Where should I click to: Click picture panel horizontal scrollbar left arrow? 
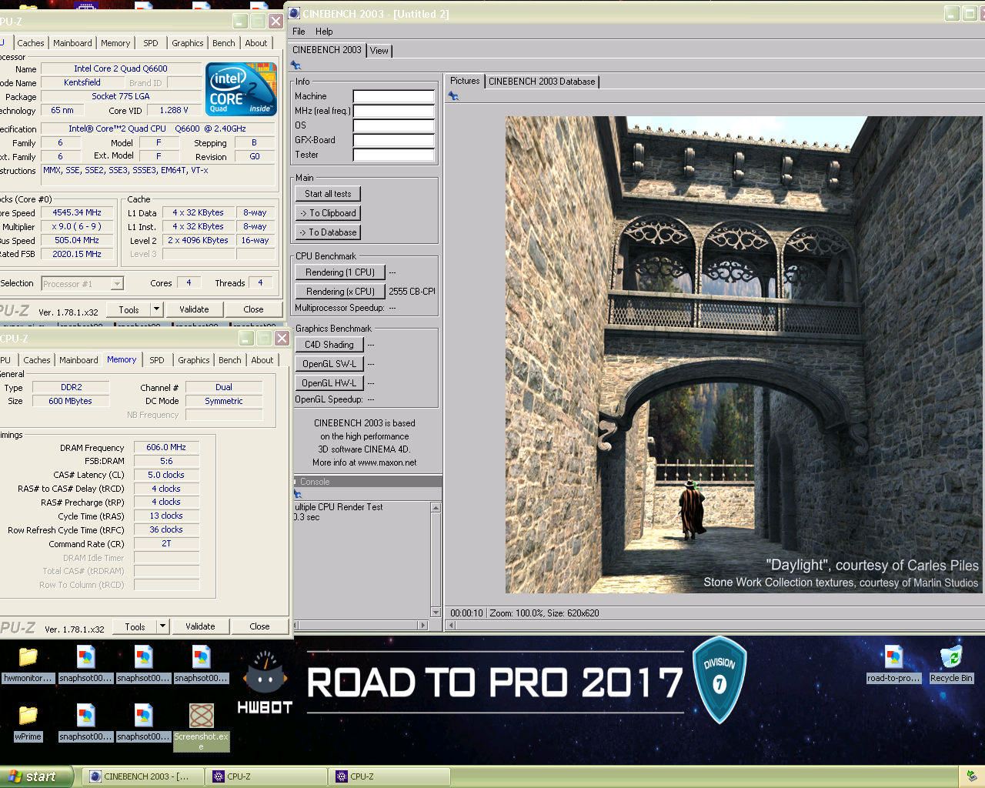tap(451, 625)
